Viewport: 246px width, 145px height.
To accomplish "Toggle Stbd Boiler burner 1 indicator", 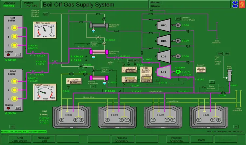I will (x=14, y=89).
